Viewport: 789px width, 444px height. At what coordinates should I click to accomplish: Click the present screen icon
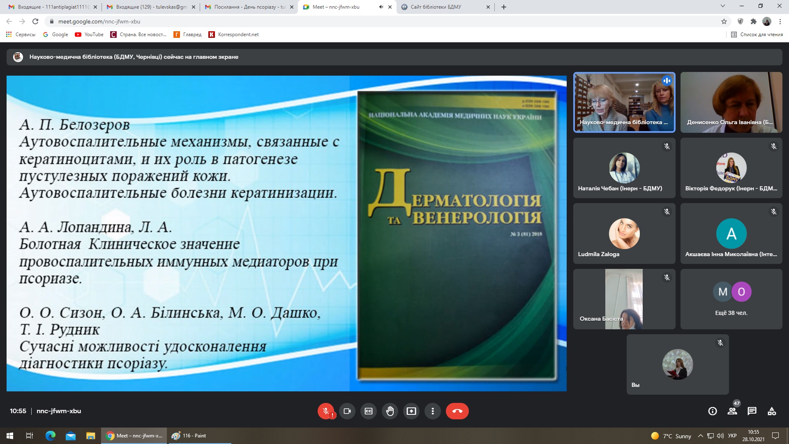click(411, 411)
